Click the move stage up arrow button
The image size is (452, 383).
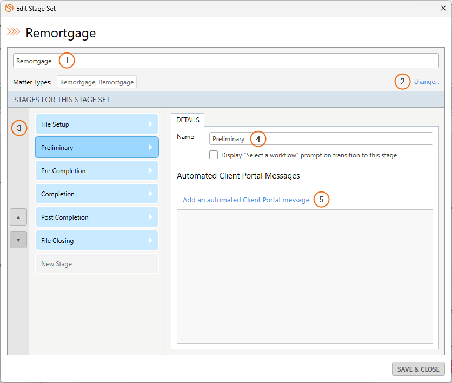[x=18, y=217]
